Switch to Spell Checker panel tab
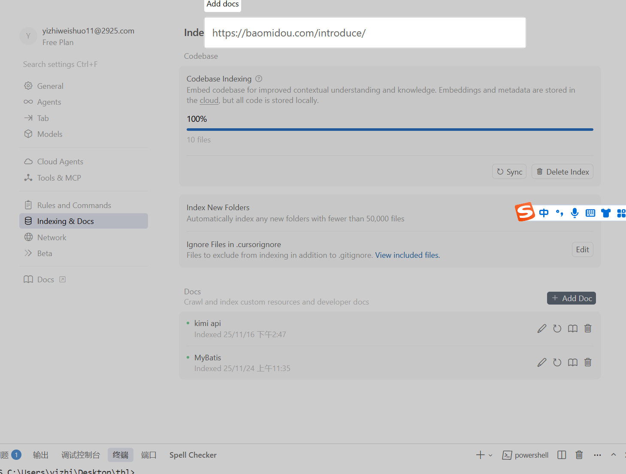The height and width of the screenshot is (474, 626). 193,455
